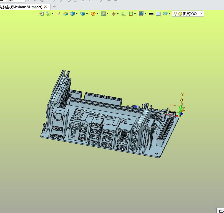Open the 图层0000 layer dropdown
The image size is (224, 213).
pyautogui.click(x=201, y=13)
